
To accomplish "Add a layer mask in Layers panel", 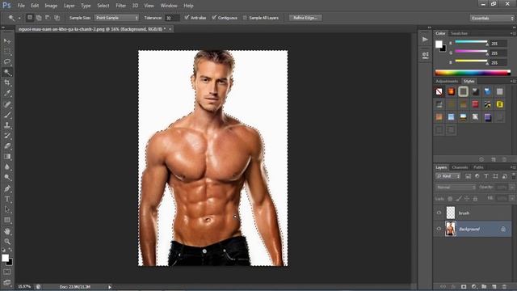I will [x=464, y=287].
